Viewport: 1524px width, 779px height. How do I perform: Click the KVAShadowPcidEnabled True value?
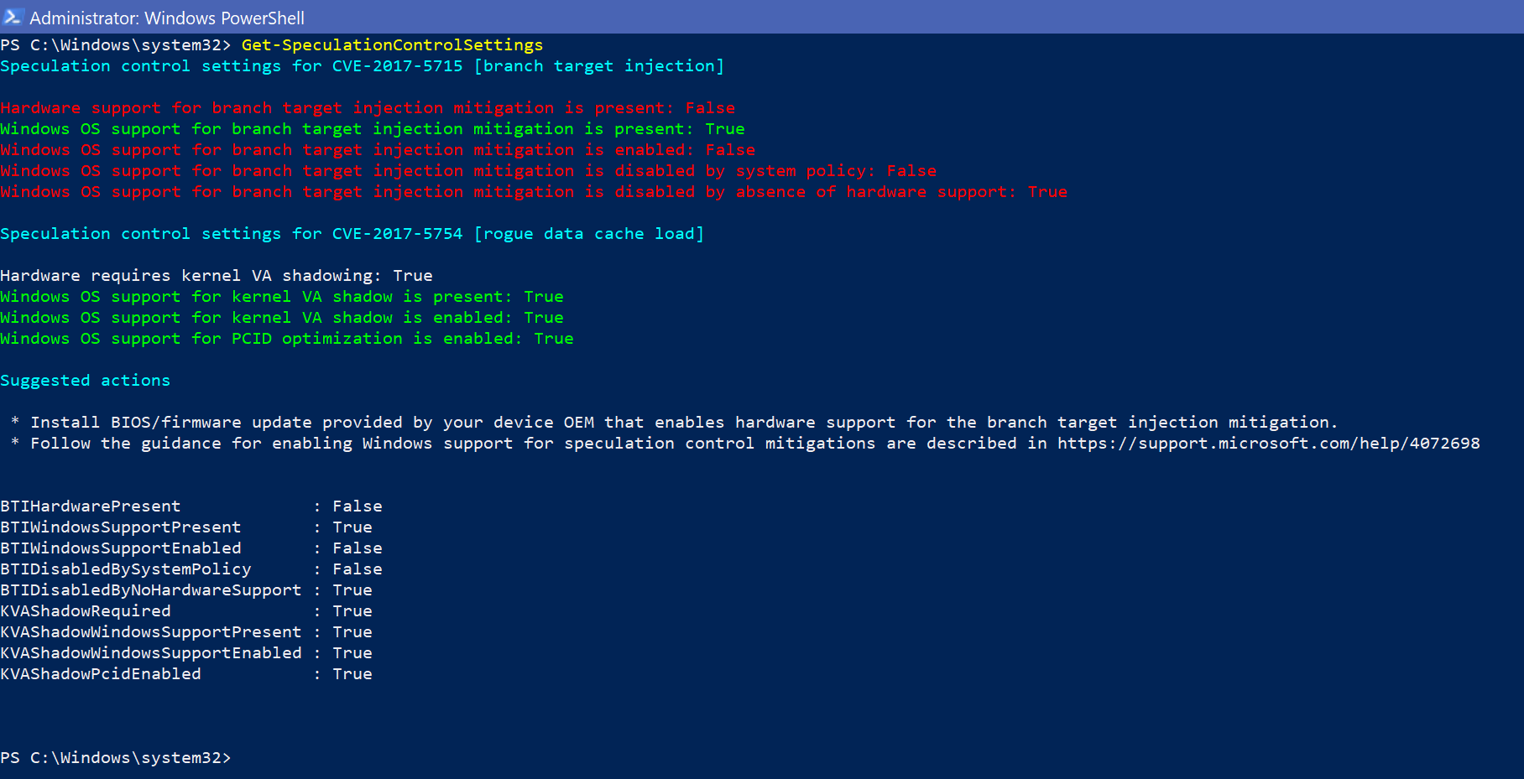pos(352,673)
